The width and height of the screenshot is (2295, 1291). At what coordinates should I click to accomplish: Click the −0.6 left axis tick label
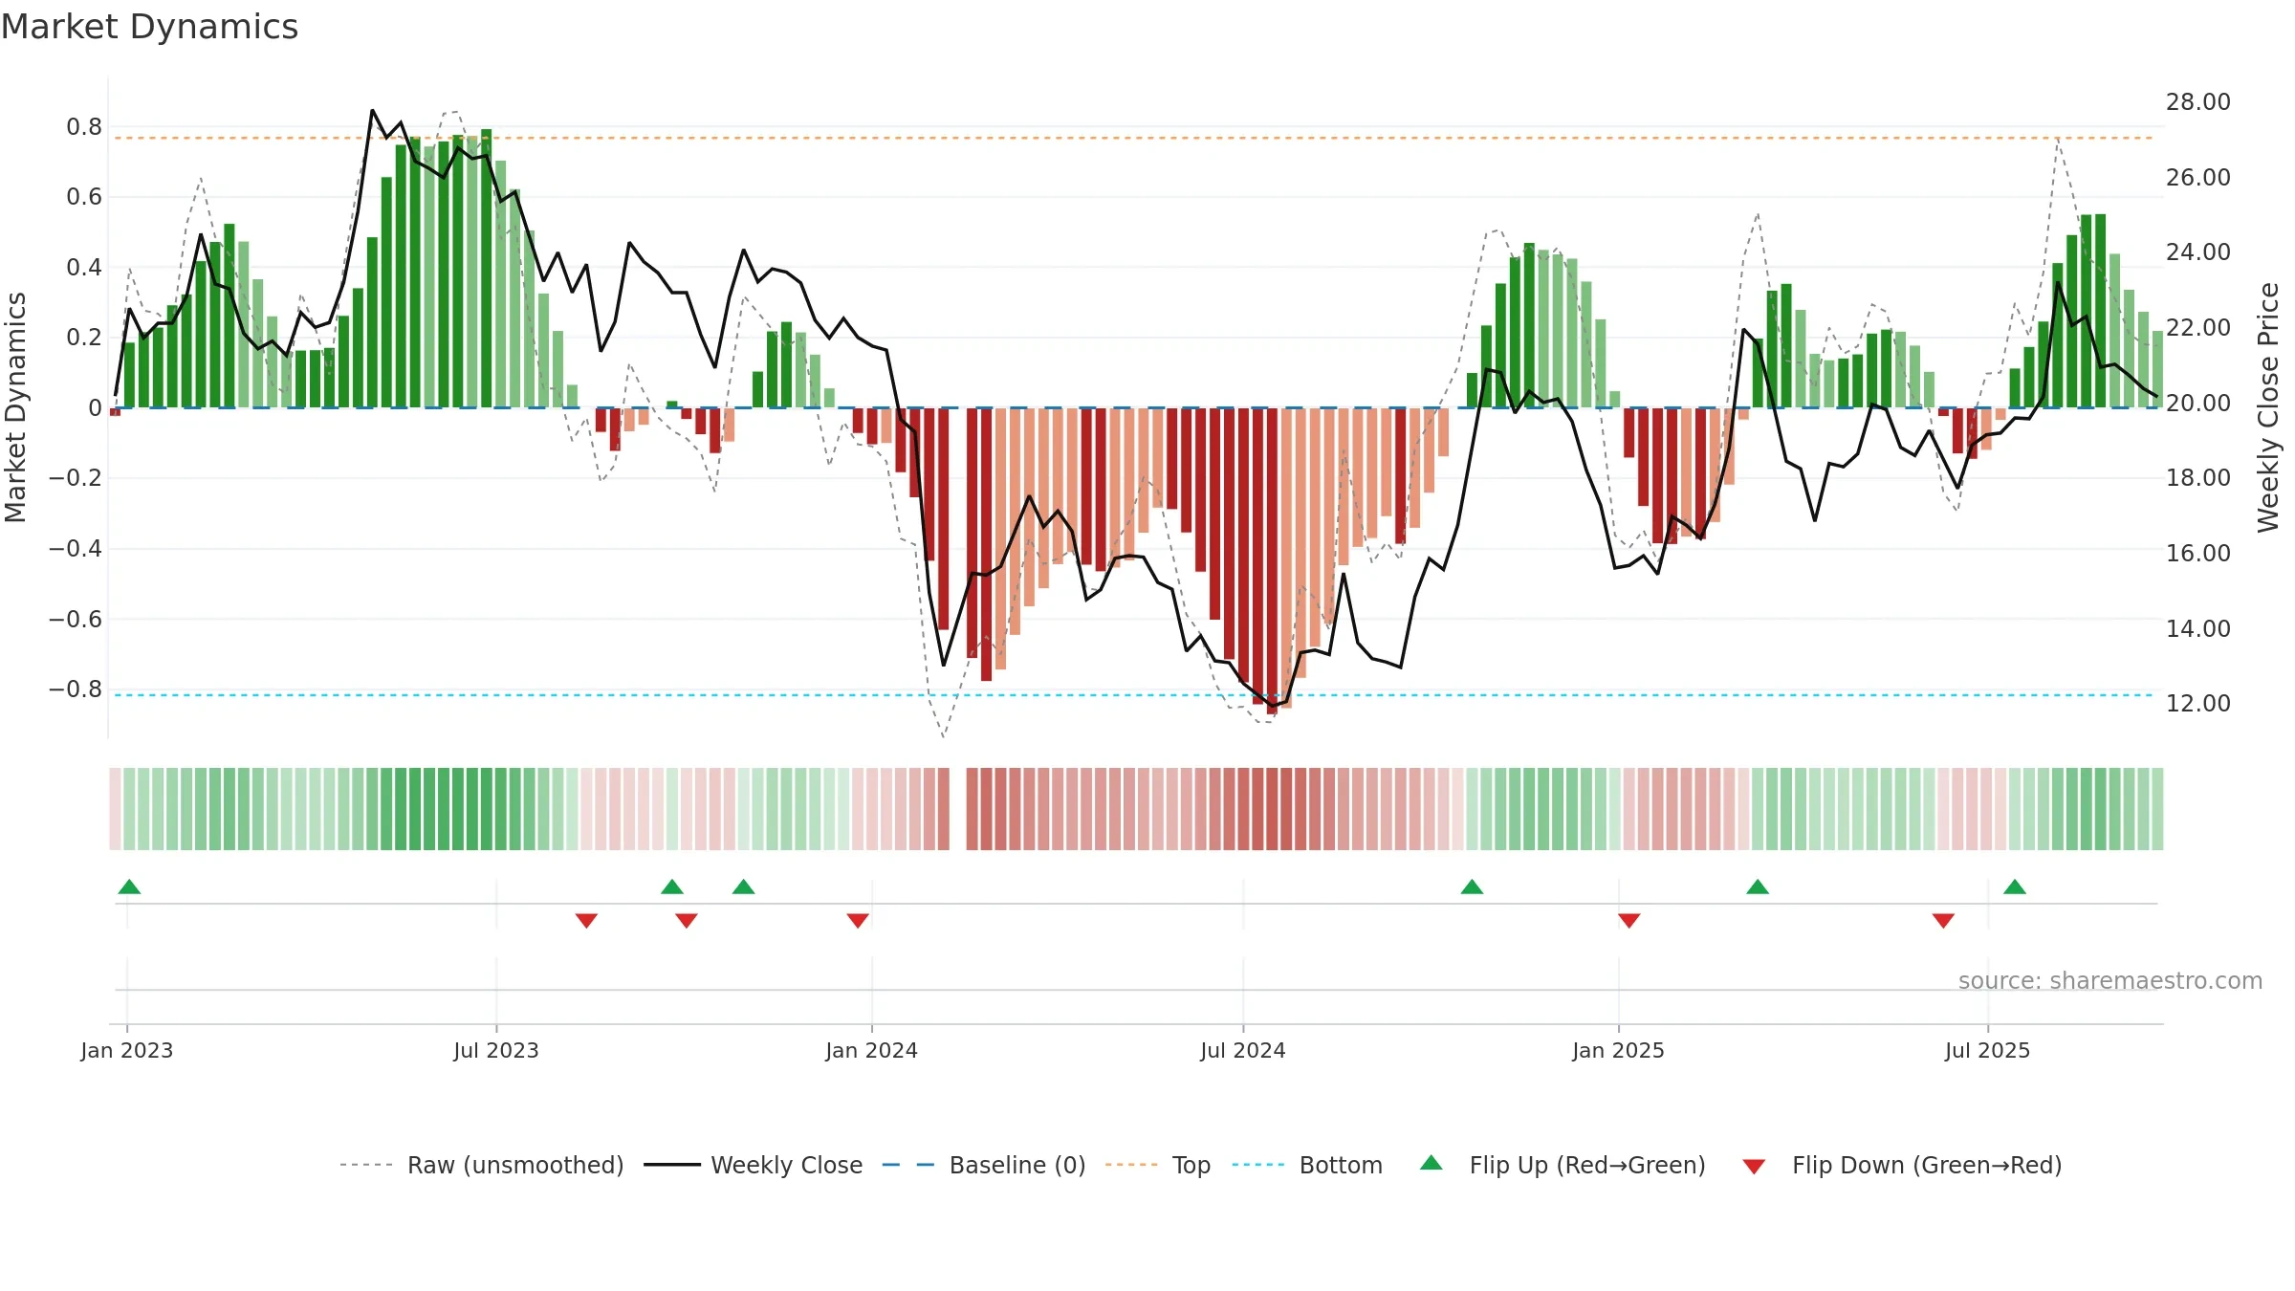pyautogui.click(x=76, y=619)
